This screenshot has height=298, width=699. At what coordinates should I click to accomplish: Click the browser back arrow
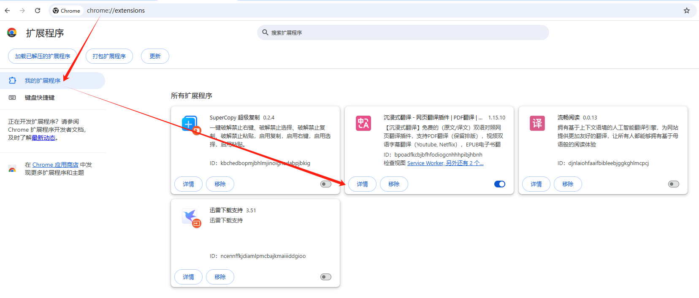pos(7,11)
